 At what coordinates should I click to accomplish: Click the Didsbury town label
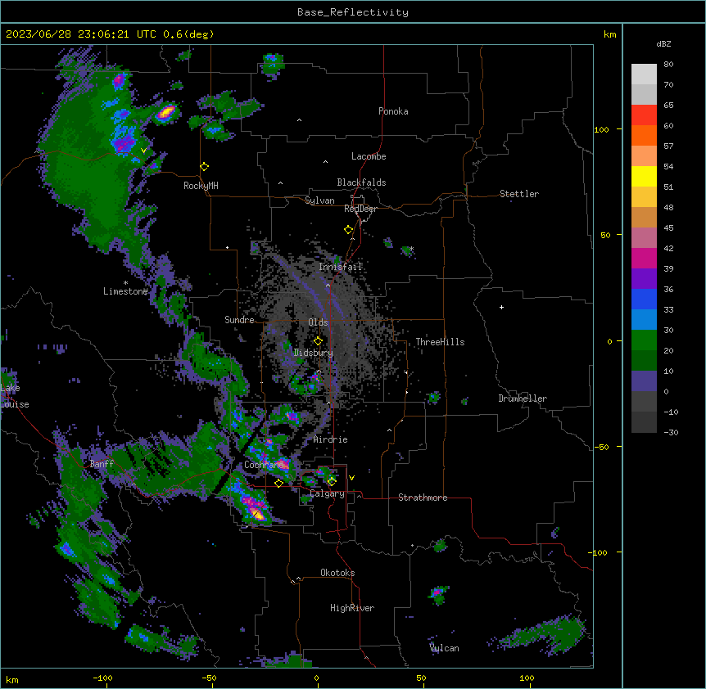pyautogui.click(x=313, y=353)
